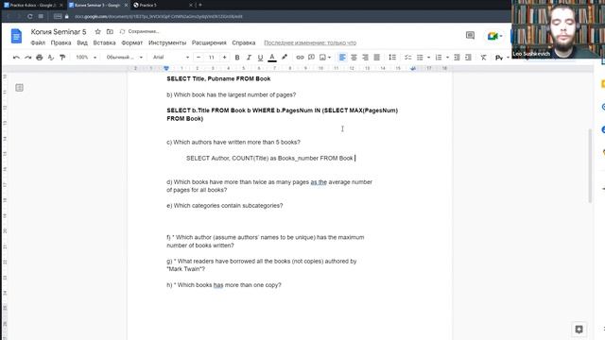This screenshot has height=340, width=605.
Task: Show the document outline icon
Action: point(19,88)
